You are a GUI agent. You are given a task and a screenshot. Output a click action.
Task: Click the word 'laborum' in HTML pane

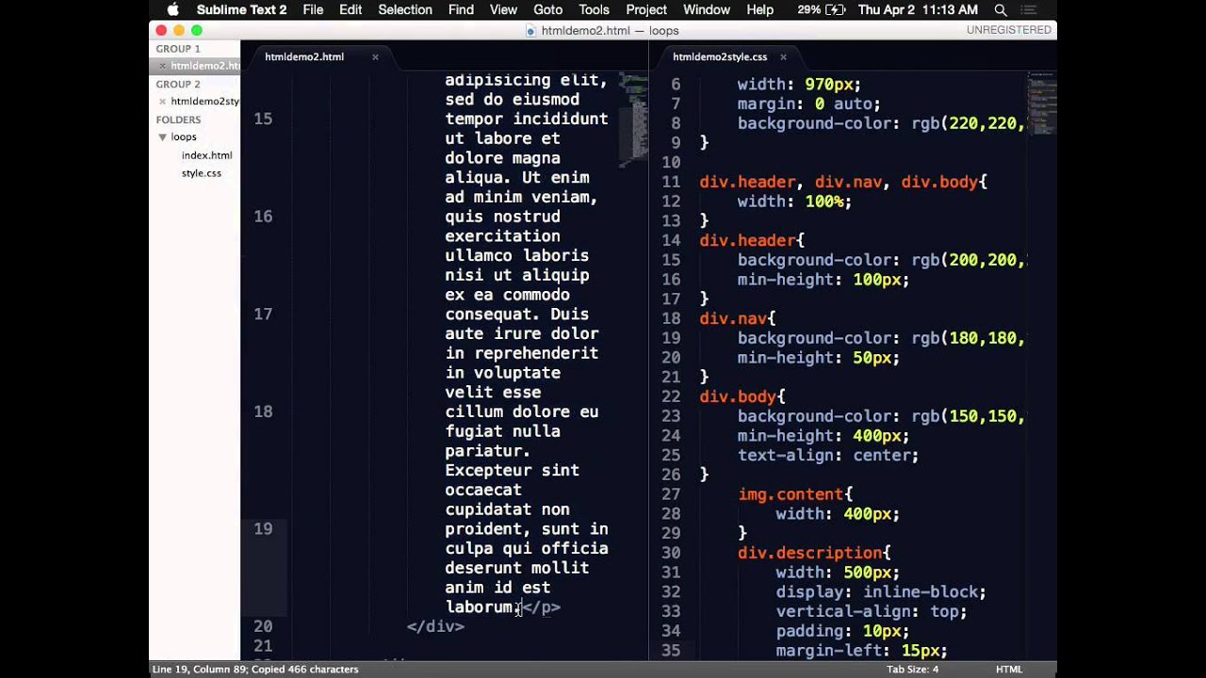(480, 607)
